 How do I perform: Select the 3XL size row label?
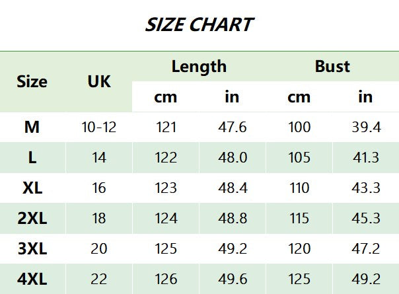click(32, 249)
